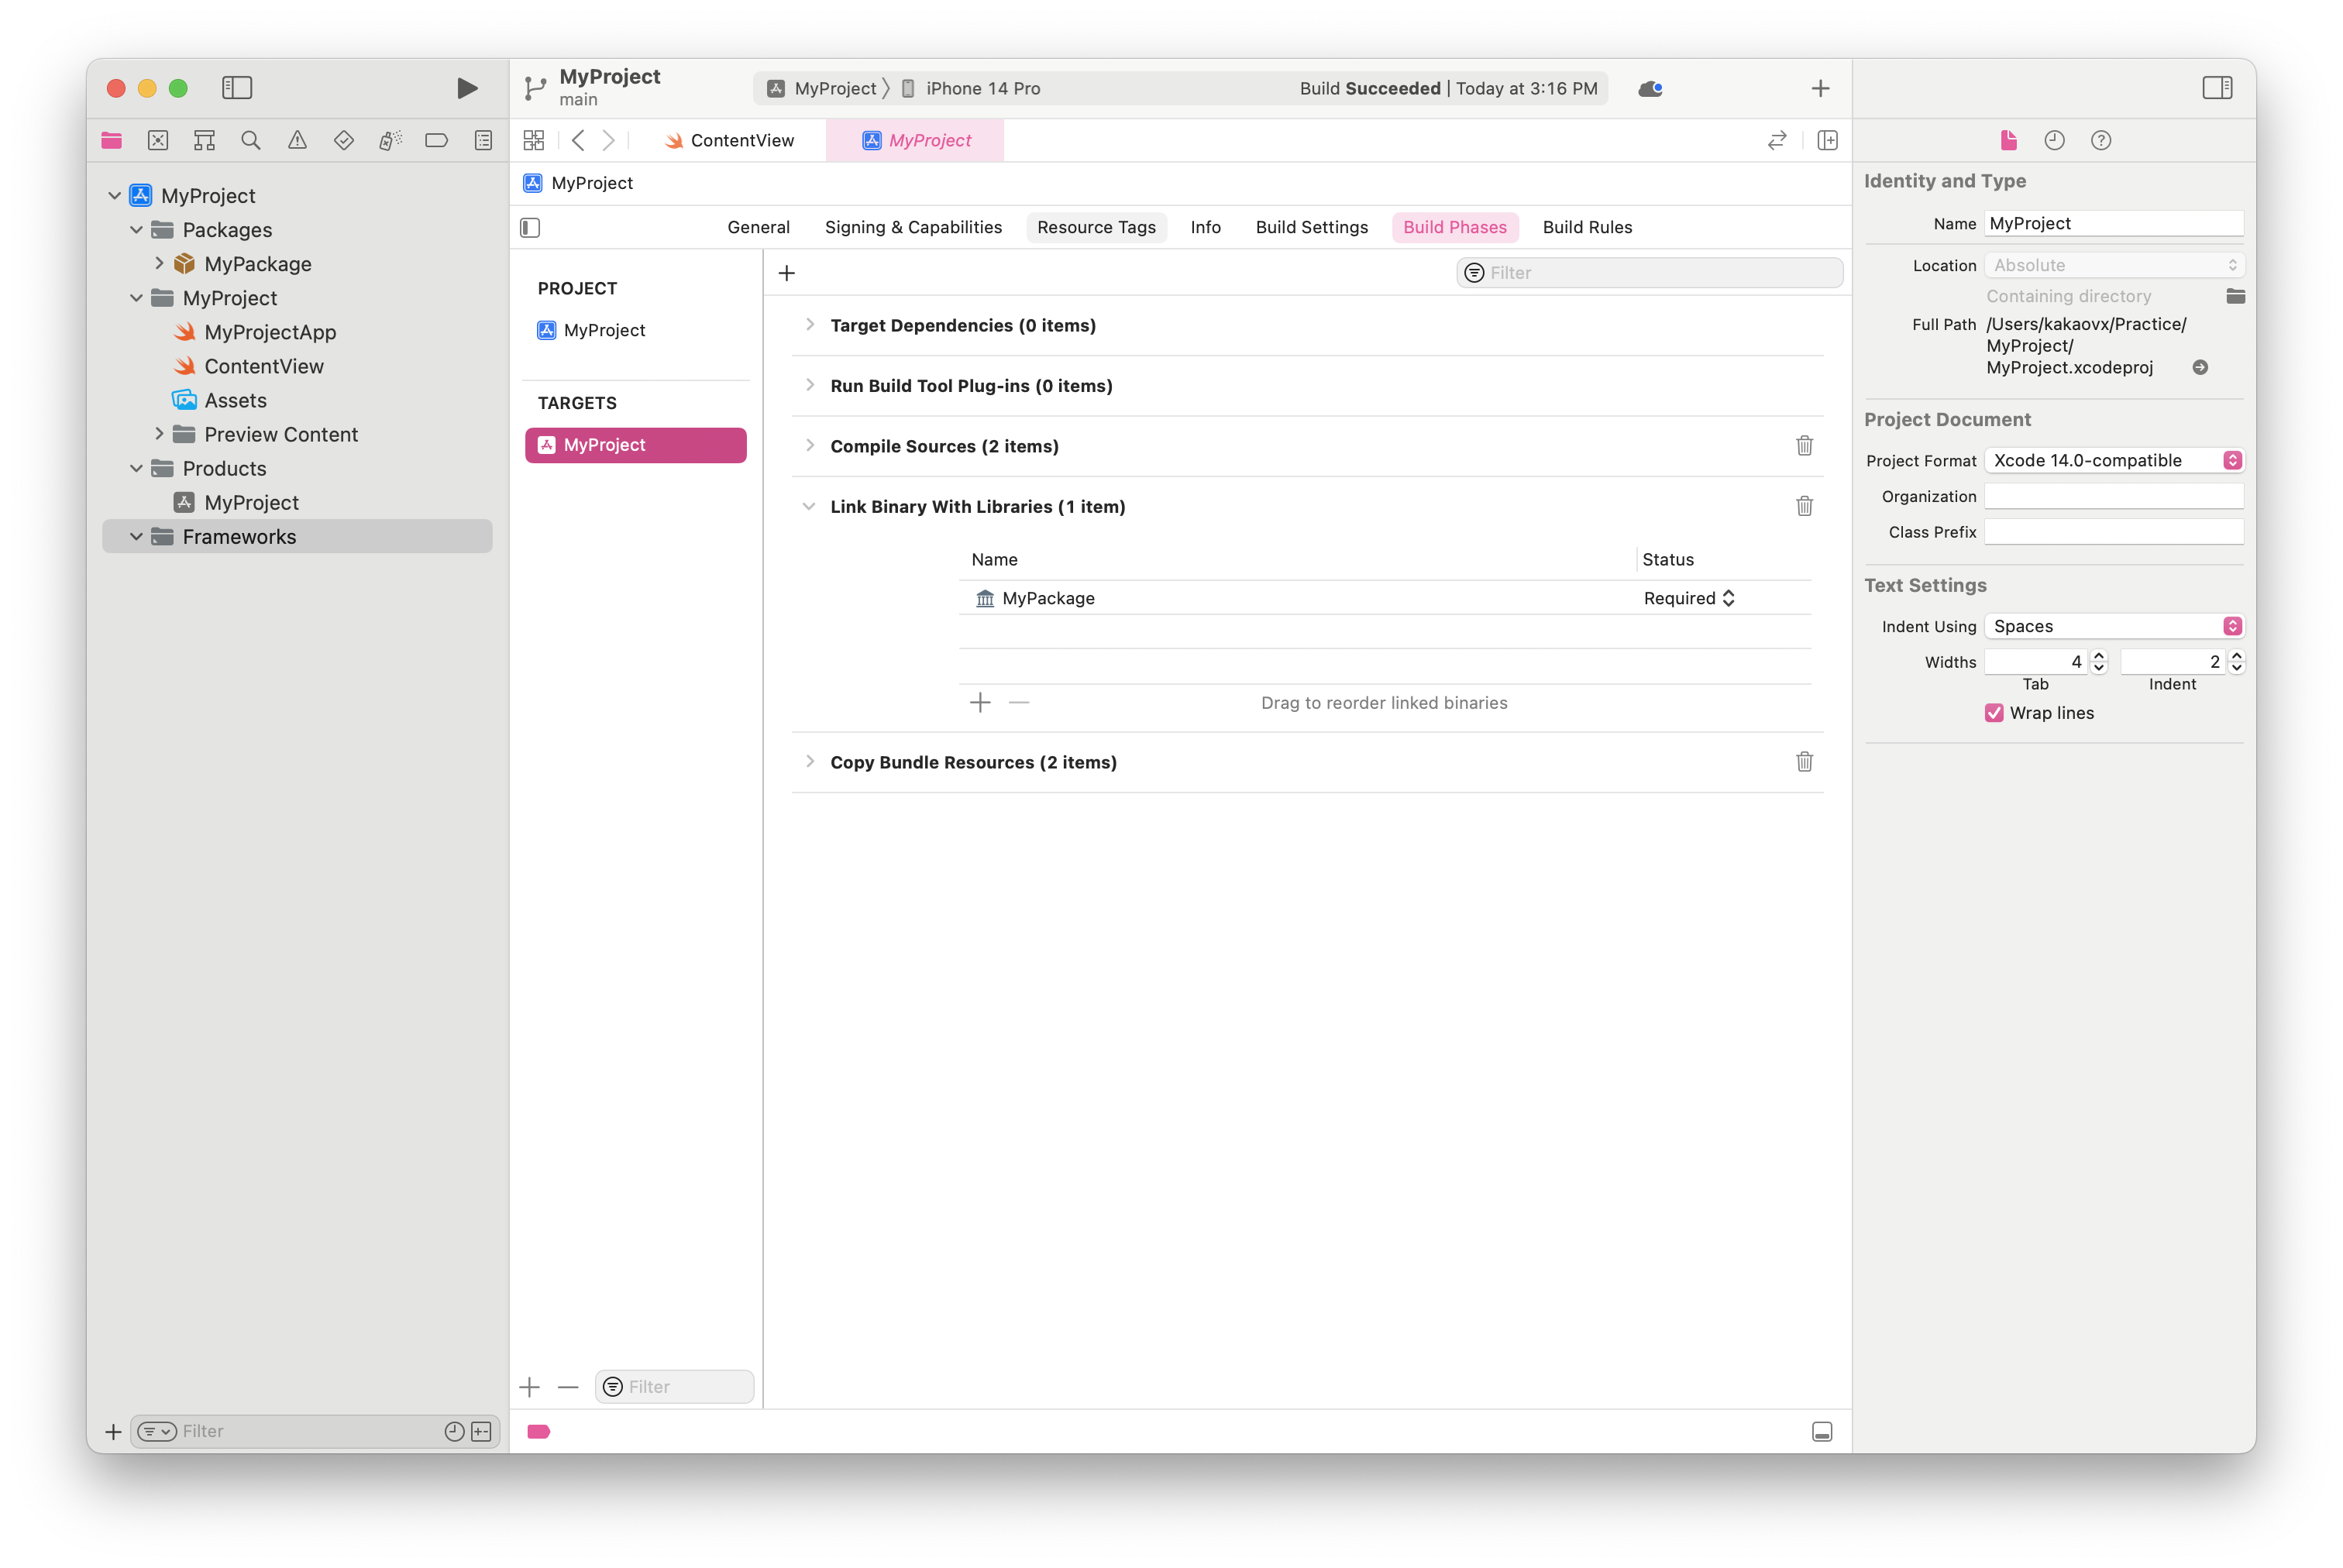Open the Issue navigator warning icon

(297, 141)
